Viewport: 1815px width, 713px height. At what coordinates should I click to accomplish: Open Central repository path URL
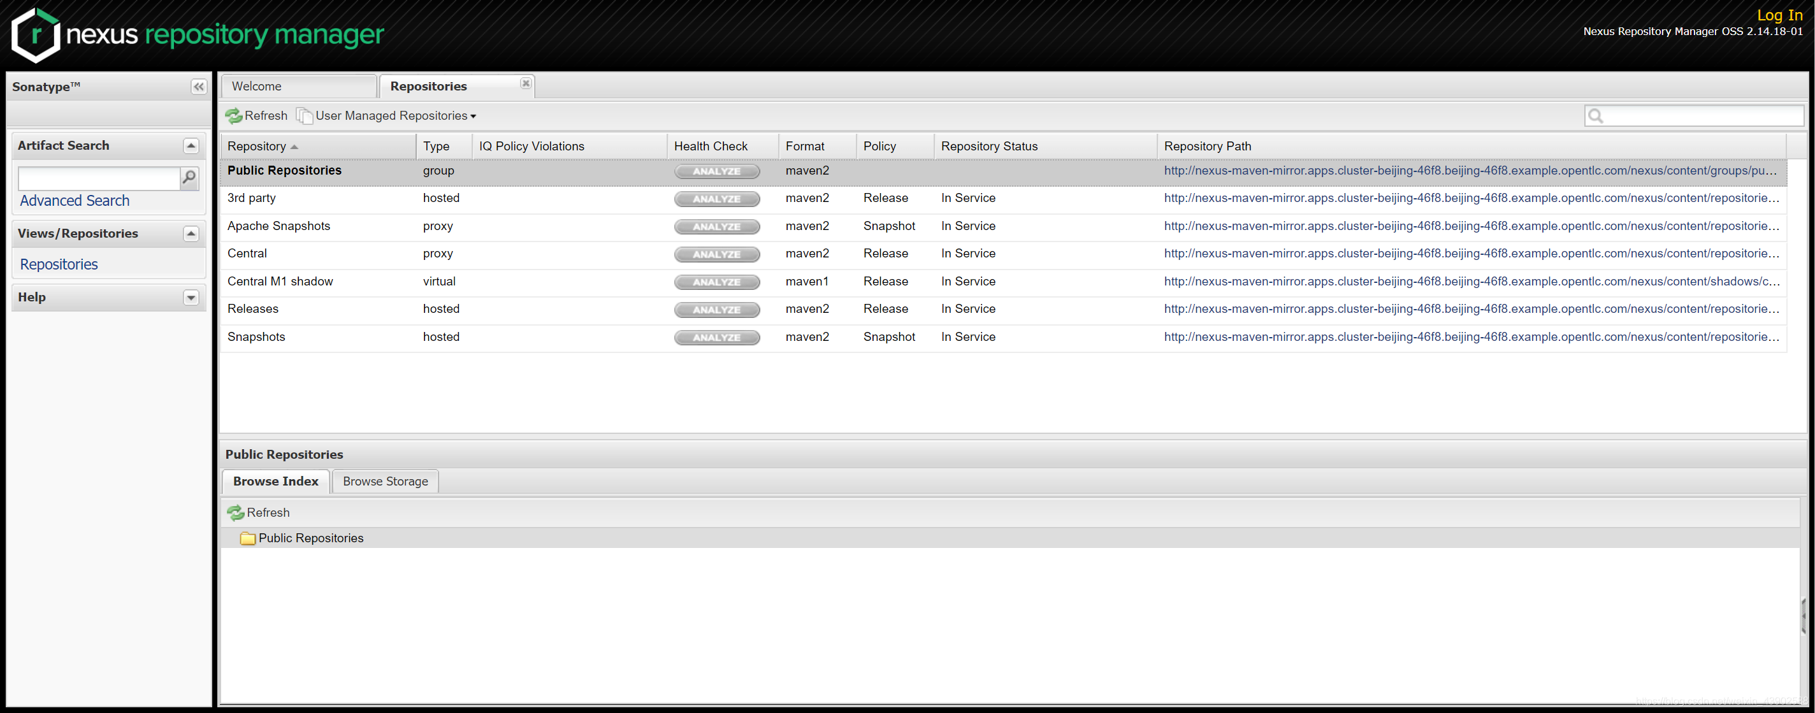point(1471,253)
